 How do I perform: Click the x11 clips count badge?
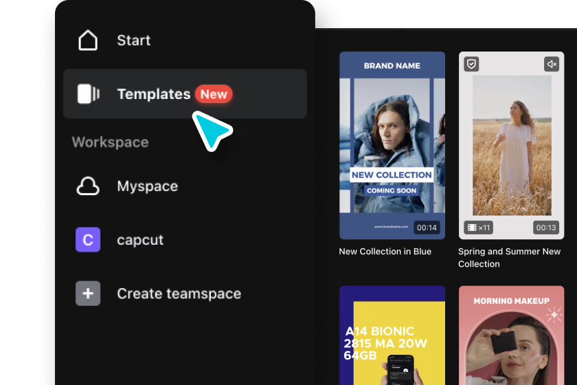click(x=478, y=228)
